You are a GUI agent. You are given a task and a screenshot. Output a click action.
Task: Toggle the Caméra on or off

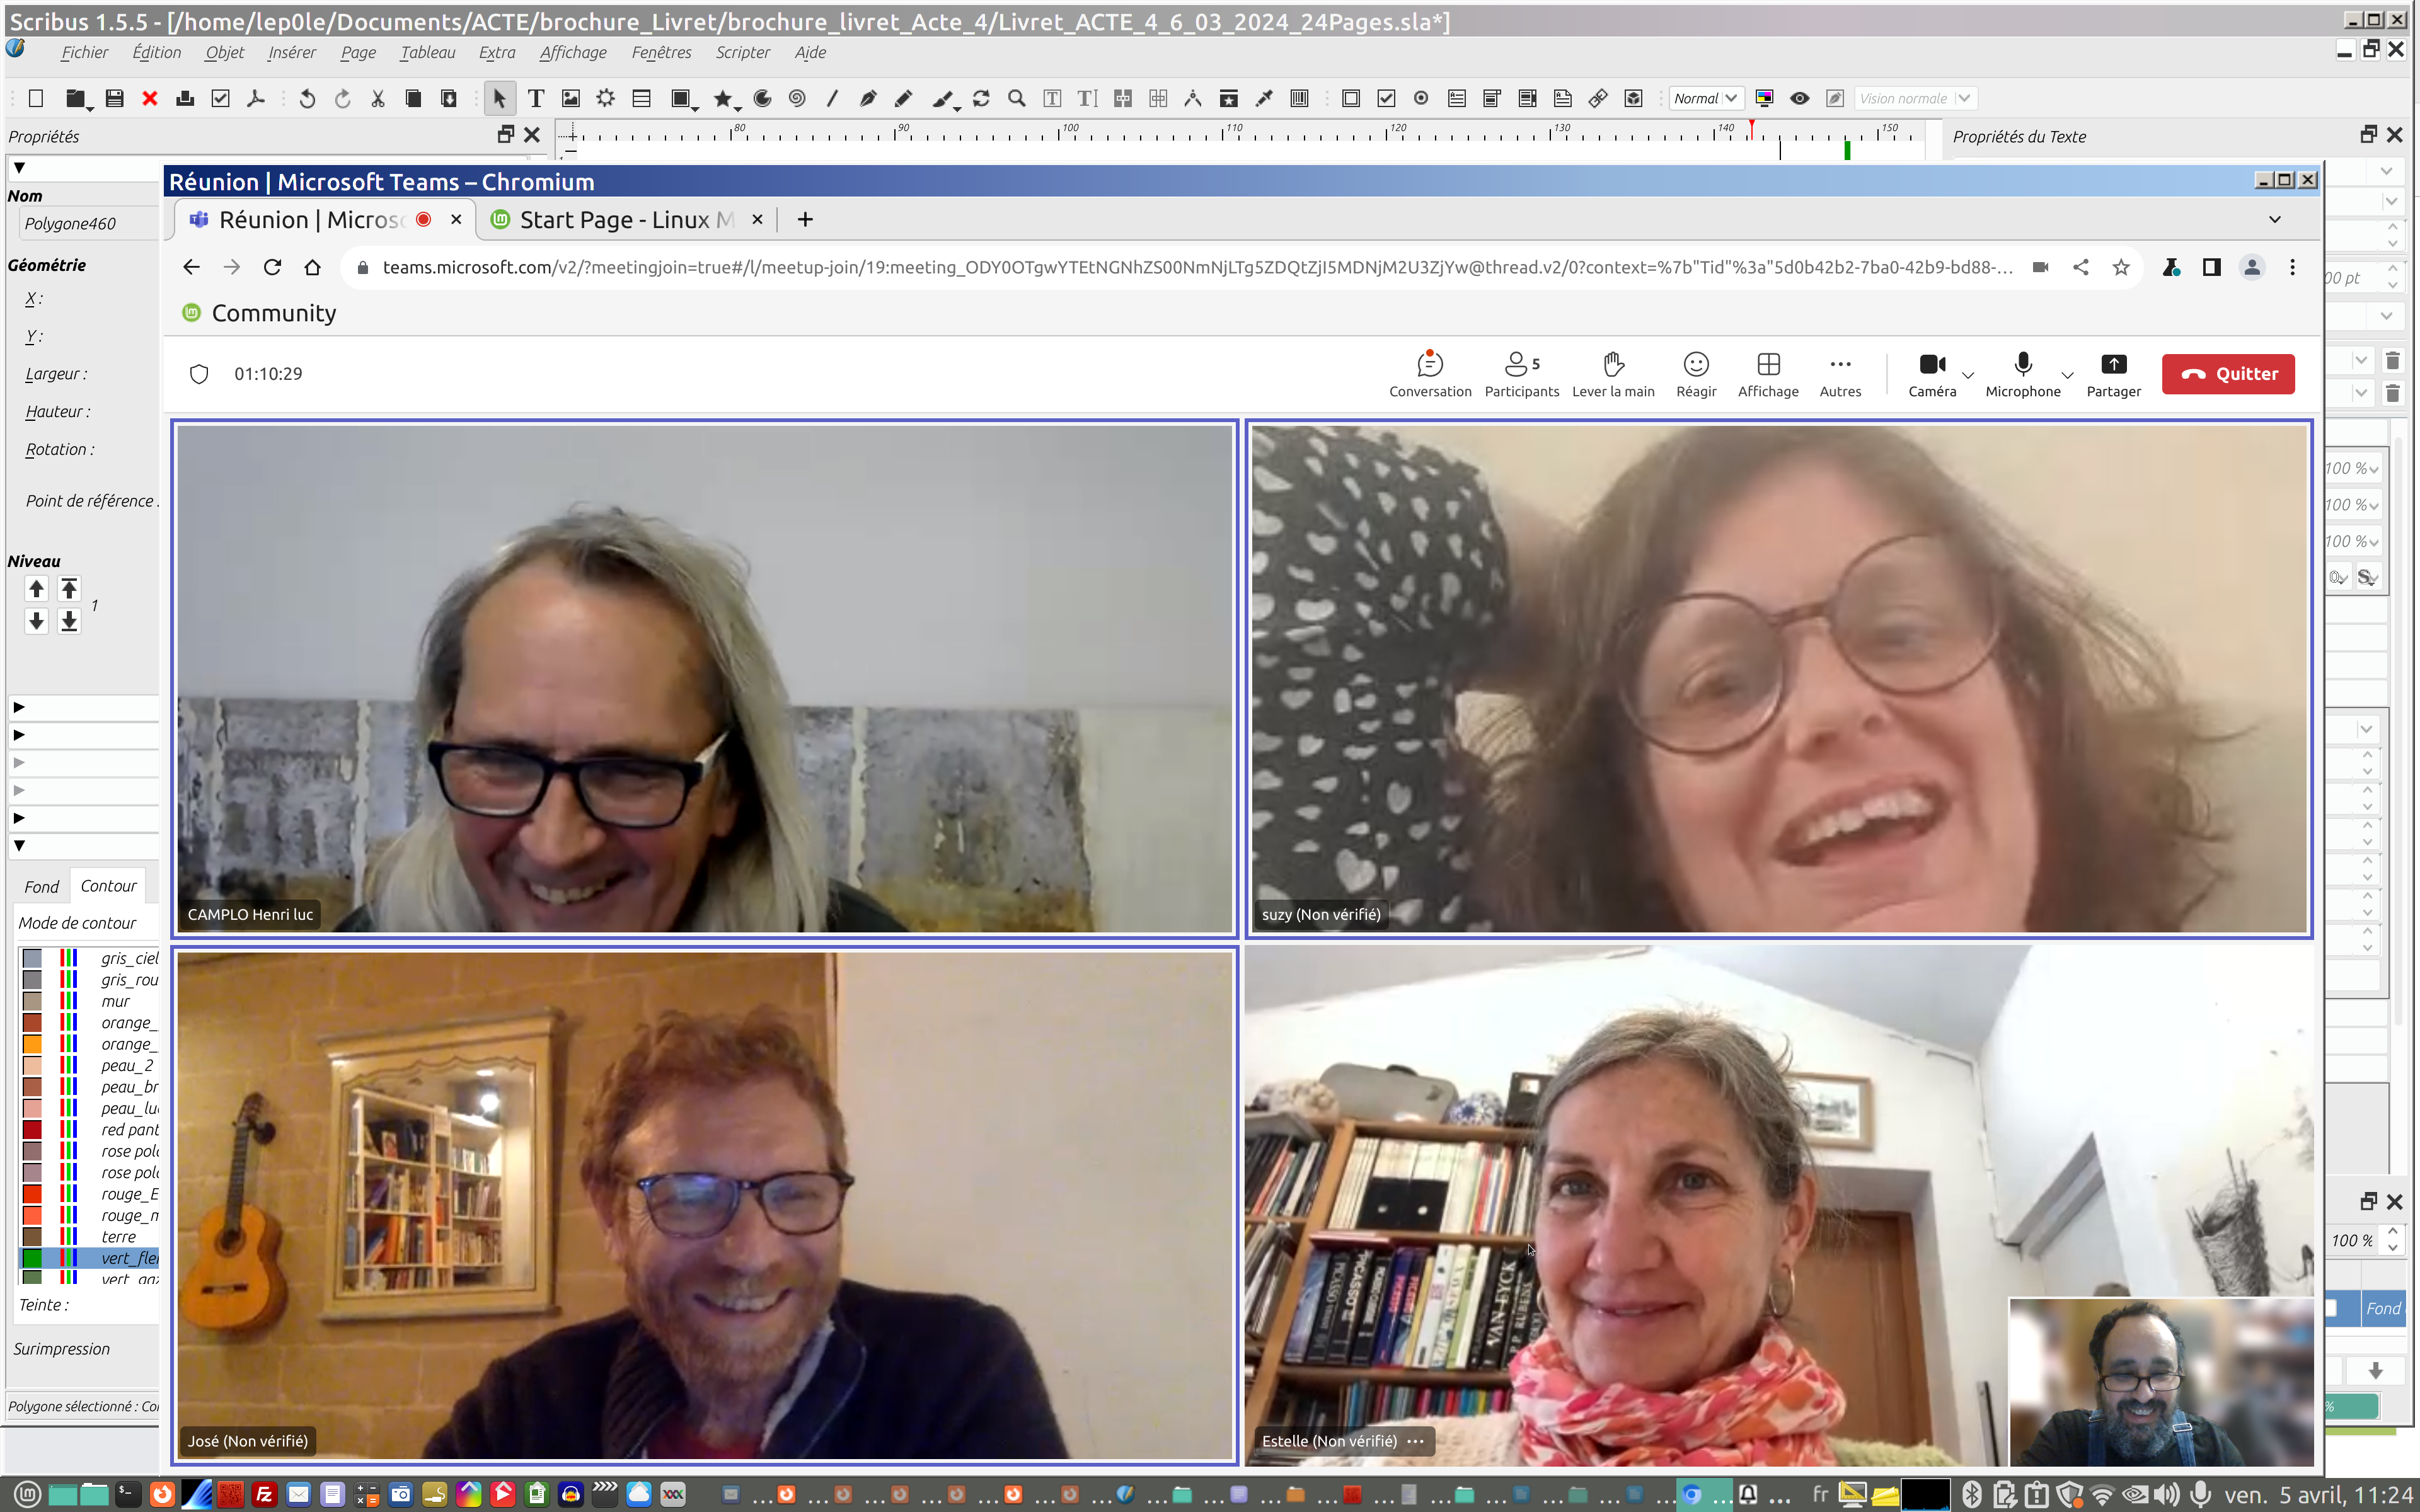pyautogui.click(x=1931, y=364)
